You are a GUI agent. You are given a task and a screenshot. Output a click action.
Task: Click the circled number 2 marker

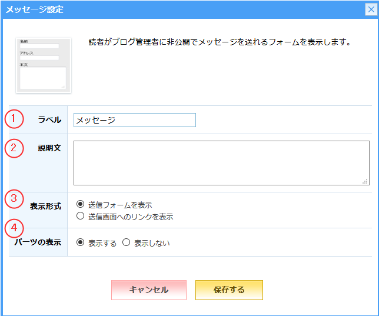click(x=14, y=148)
